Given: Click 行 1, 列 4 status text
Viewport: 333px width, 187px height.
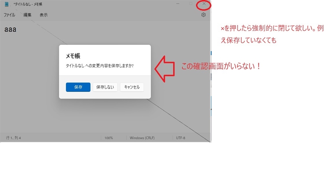Looking at the screenshot, I should click(x=13, y=138).
